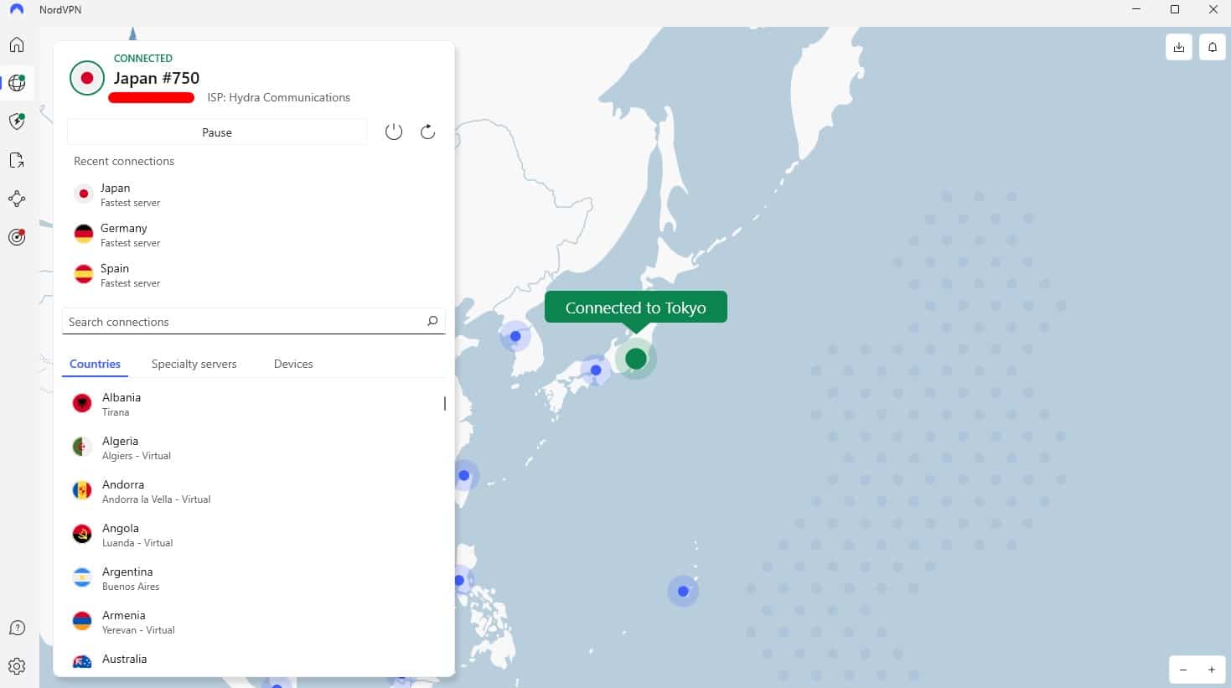Screen dimensions: 1231x688
Task: Connect to recent Spain fastest server
Action: pos(253,275)
